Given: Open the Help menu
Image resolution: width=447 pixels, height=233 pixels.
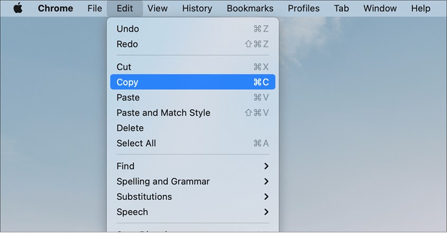Looking at the screenshot, I should click(421, 8).
